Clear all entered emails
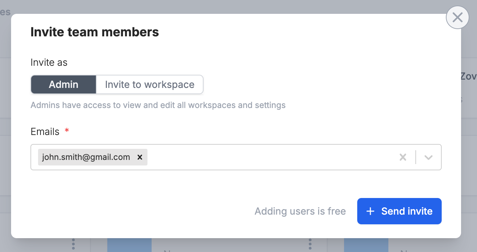 pos(403,157)
